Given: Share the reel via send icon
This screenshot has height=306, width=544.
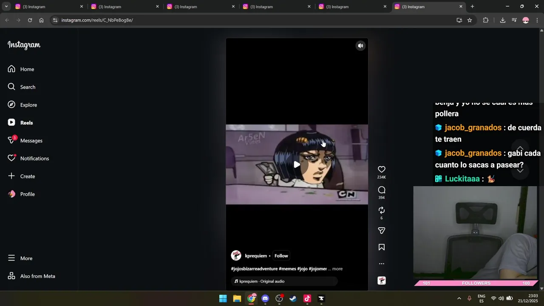Looking at the screenshot, I should click(x=382, y=231).
